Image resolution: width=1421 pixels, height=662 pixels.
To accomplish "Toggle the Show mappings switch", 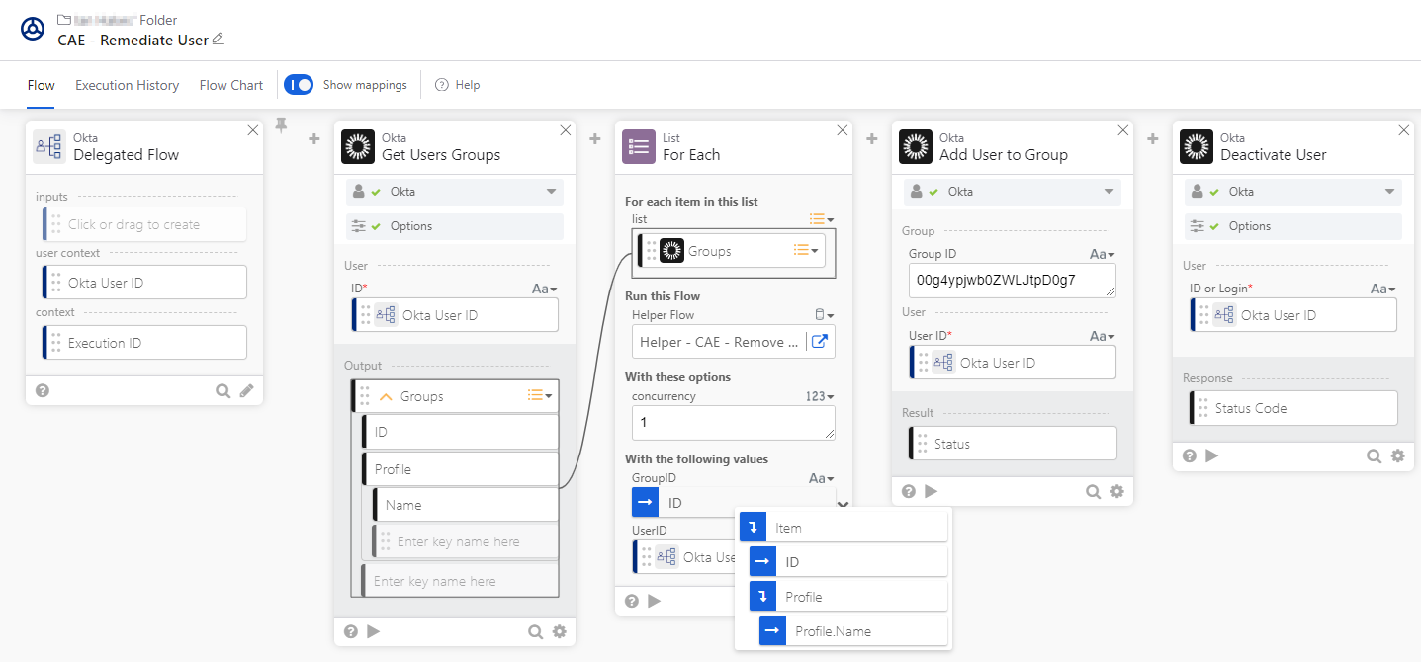I will pos(299,85).
